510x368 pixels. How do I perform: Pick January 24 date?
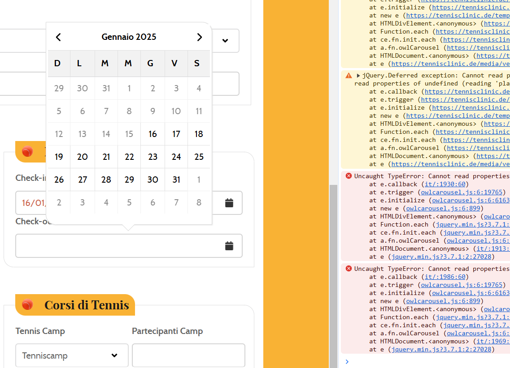(x=176, y=157)
